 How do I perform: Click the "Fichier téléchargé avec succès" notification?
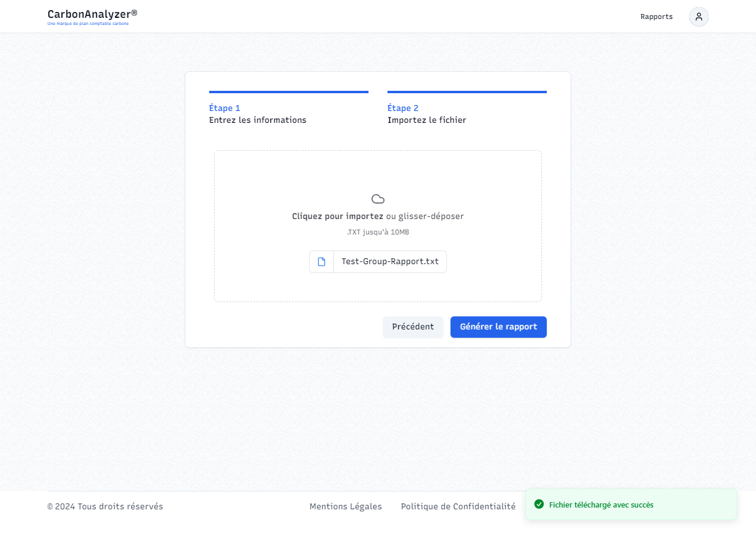601,505
